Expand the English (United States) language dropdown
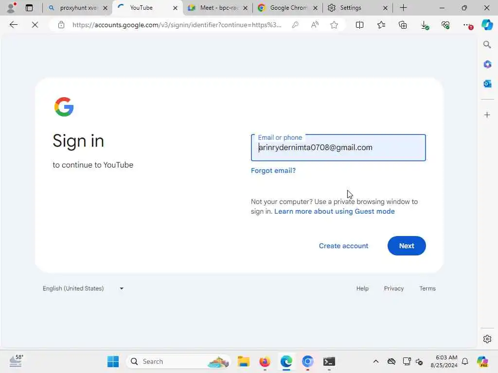498x373 pixels. [83, 288]
